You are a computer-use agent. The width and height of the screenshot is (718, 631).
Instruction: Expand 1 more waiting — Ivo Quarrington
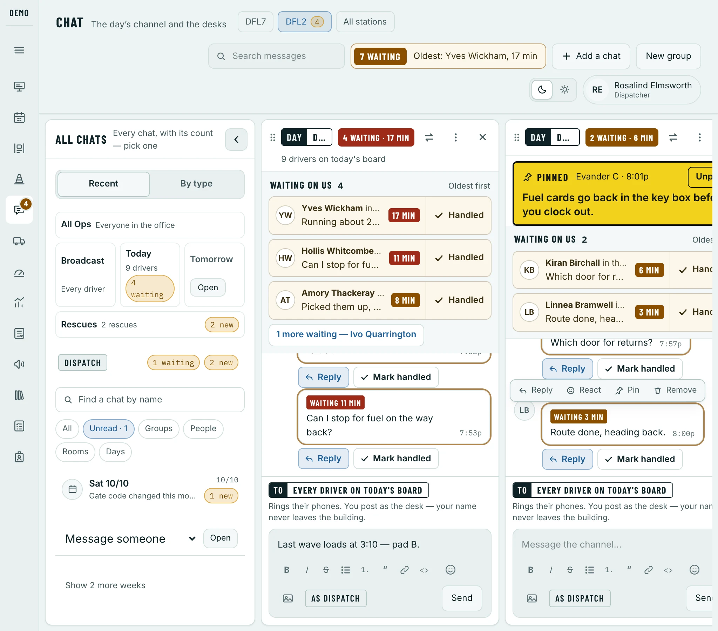pos(346,334)
